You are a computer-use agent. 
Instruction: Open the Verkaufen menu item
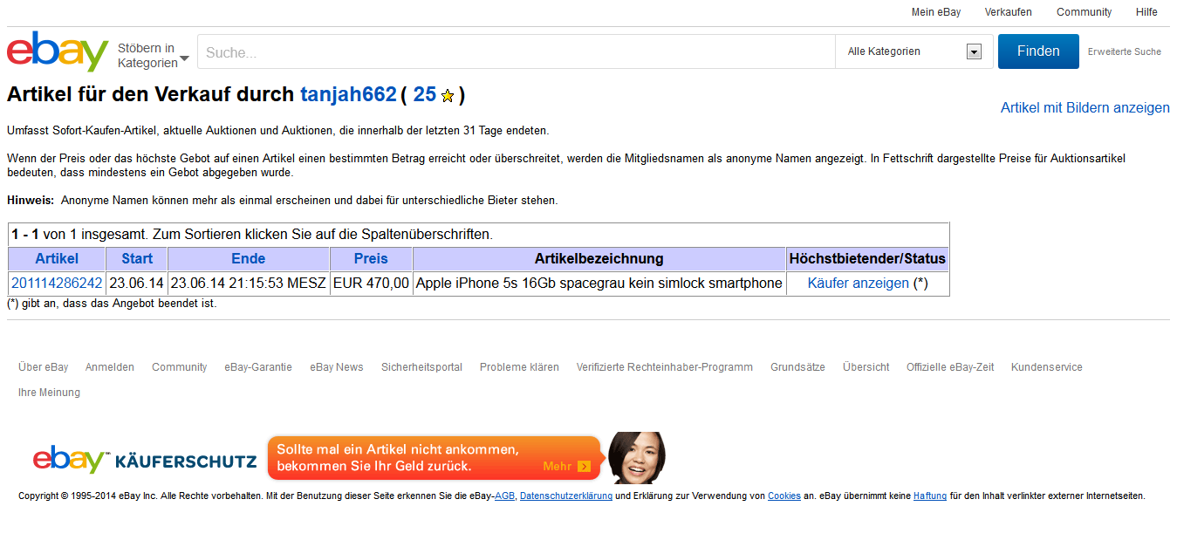click(x=1008, y=12)
